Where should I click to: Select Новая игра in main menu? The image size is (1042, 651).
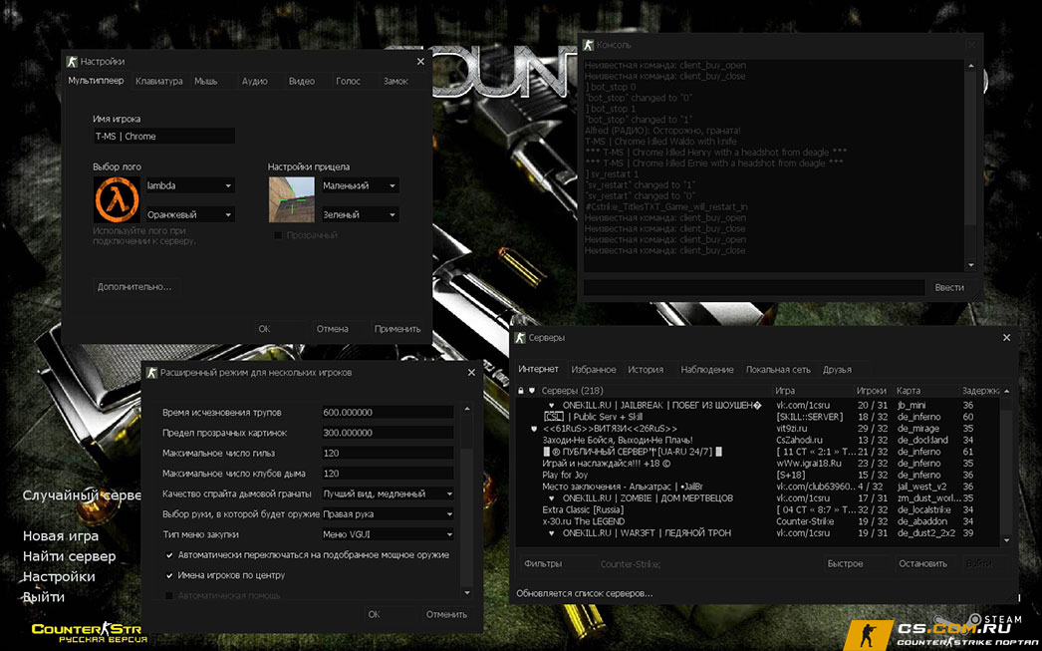pyautogui.click(x=61, y=536)
